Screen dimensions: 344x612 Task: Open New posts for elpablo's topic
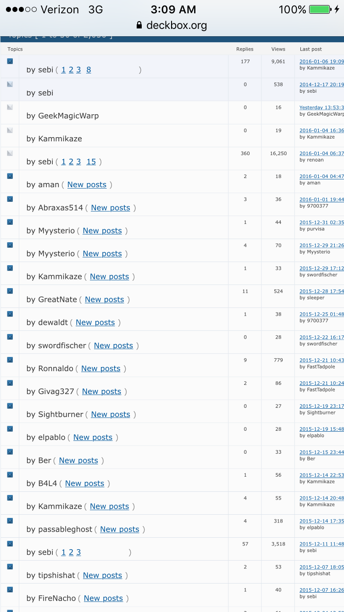(x=93, y=437)
